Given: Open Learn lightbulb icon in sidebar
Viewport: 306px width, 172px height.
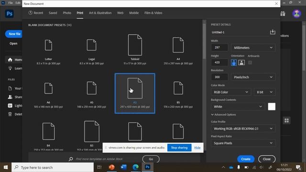Looking at the screenshot, I should coord(10,68).
